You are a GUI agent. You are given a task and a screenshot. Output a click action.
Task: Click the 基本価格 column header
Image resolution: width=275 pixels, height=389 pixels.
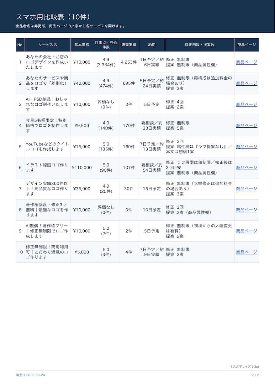click(82, 45)
